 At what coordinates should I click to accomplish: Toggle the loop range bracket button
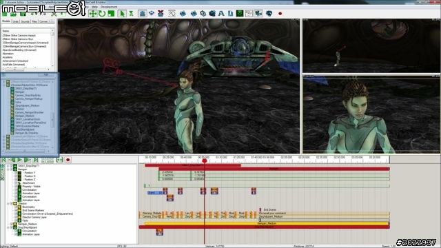[x=60, y=160]
